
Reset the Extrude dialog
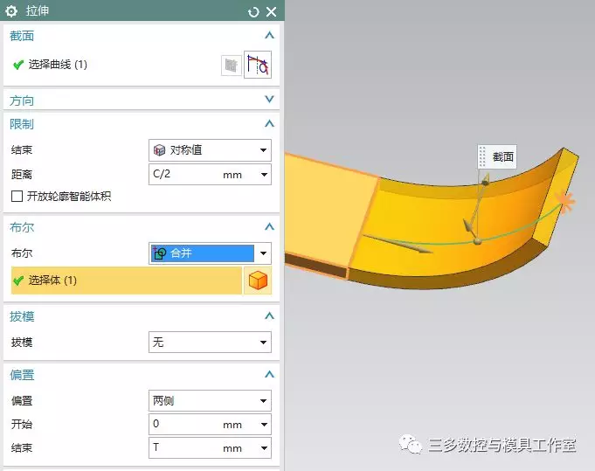[253, 12]
